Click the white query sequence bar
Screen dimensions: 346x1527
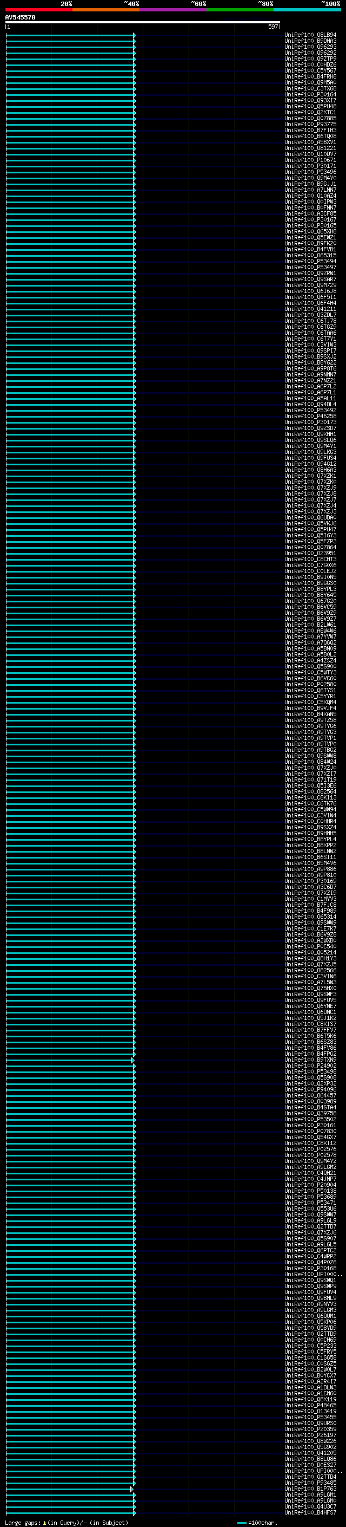point(143,23)
